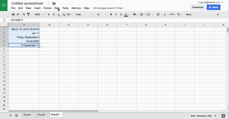Open the all sheets list icon

click(x=16, y=115)
